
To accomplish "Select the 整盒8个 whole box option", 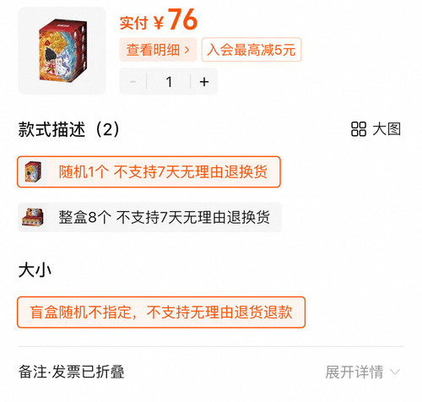I will (x=149, y=217).
